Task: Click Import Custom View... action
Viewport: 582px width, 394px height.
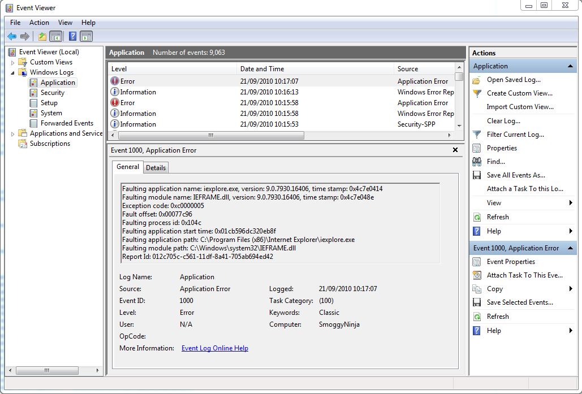Action: click(520, 107)
